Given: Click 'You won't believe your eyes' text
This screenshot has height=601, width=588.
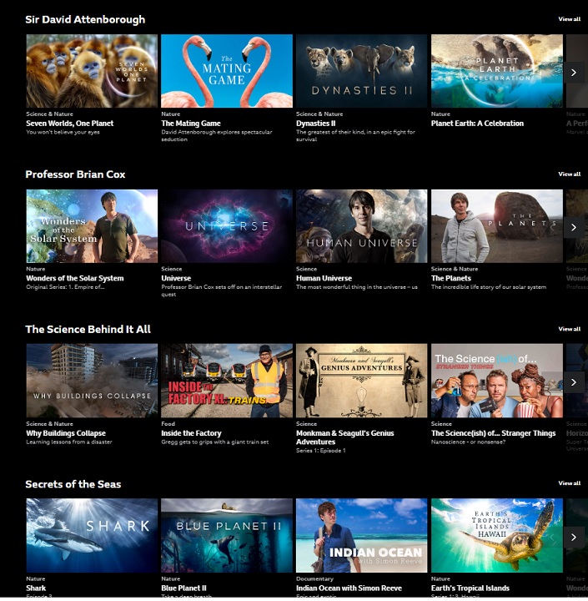Looking at the screenshot, I should coord(63,132).
